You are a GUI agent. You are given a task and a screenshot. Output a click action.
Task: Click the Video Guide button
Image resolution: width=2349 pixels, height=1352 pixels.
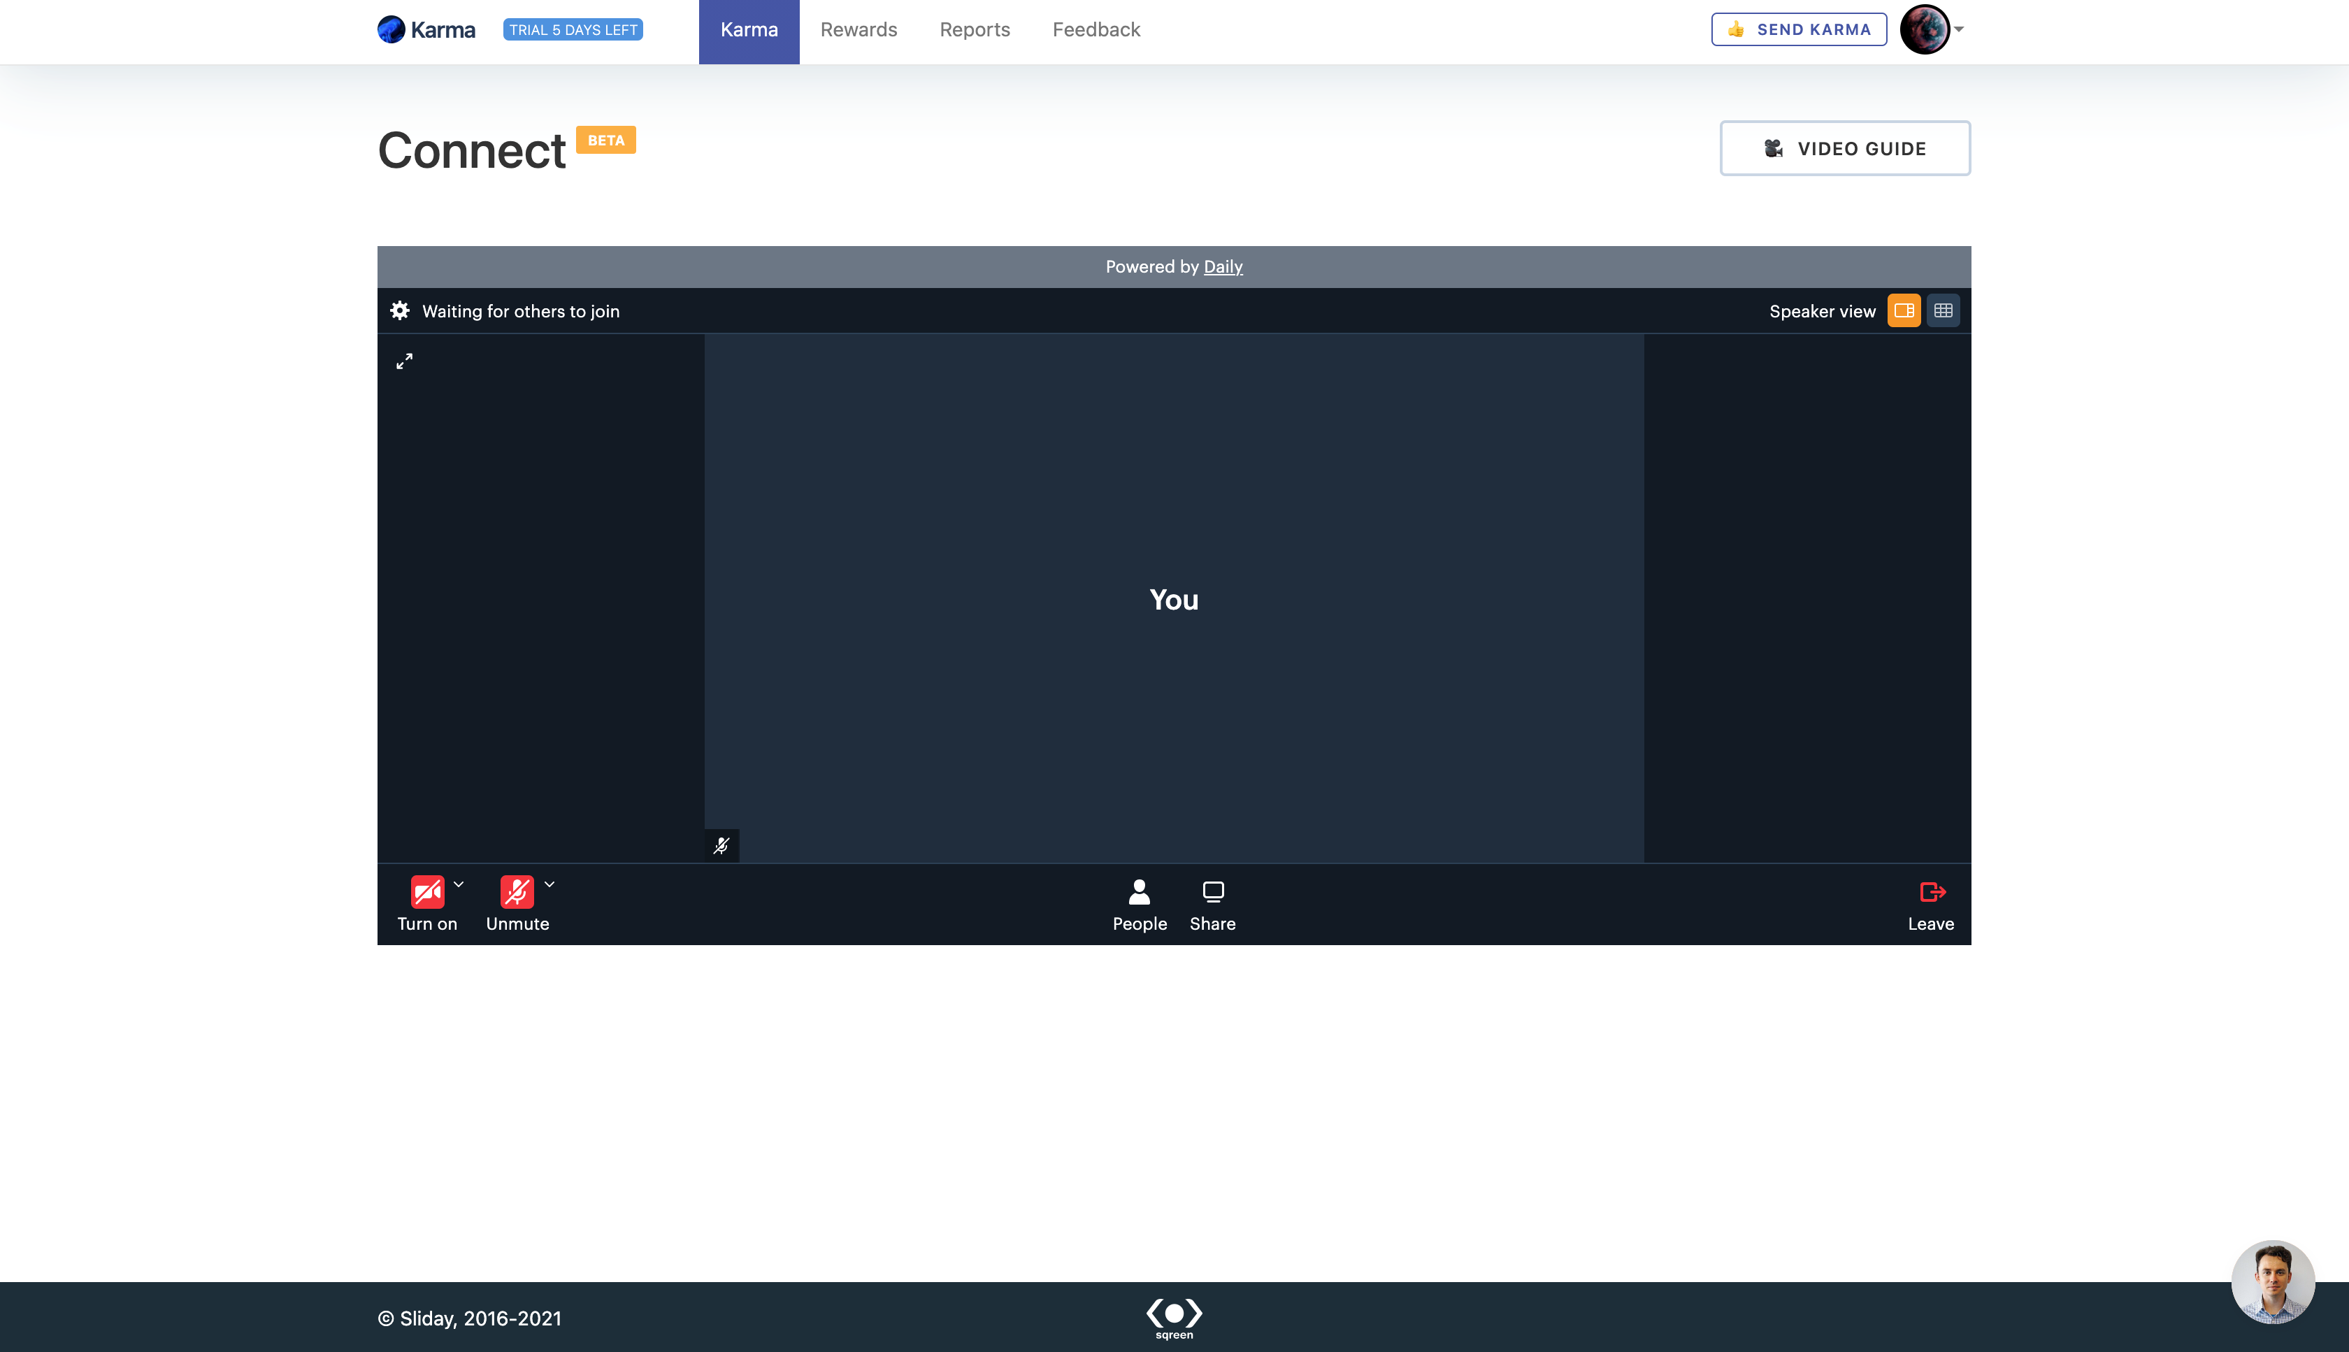pos(1845,149)
